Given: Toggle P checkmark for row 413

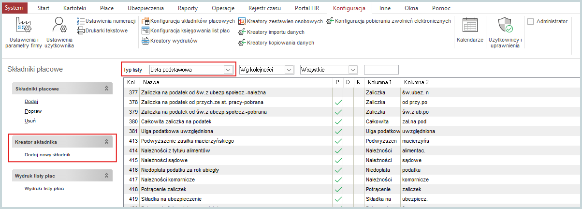Looking at the screenshot, I should tap(338, 141).
